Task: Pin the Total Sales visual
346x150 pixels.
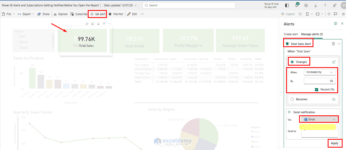Action: tap(87, 24)
